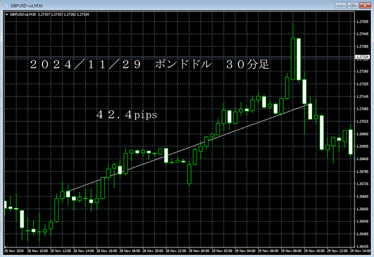This screenshot has width=374, height=257.
Task: Close the GBPUSD-cd,M30 chart window
Action: pos(365,5)
